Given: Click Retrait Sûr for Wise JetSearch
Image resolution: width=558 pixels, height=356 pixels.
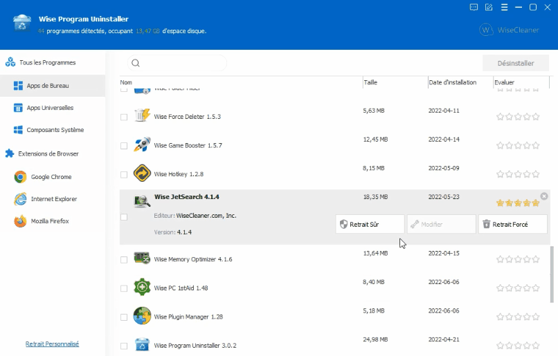Looking at the screenshot, I should tap(370, 224).
